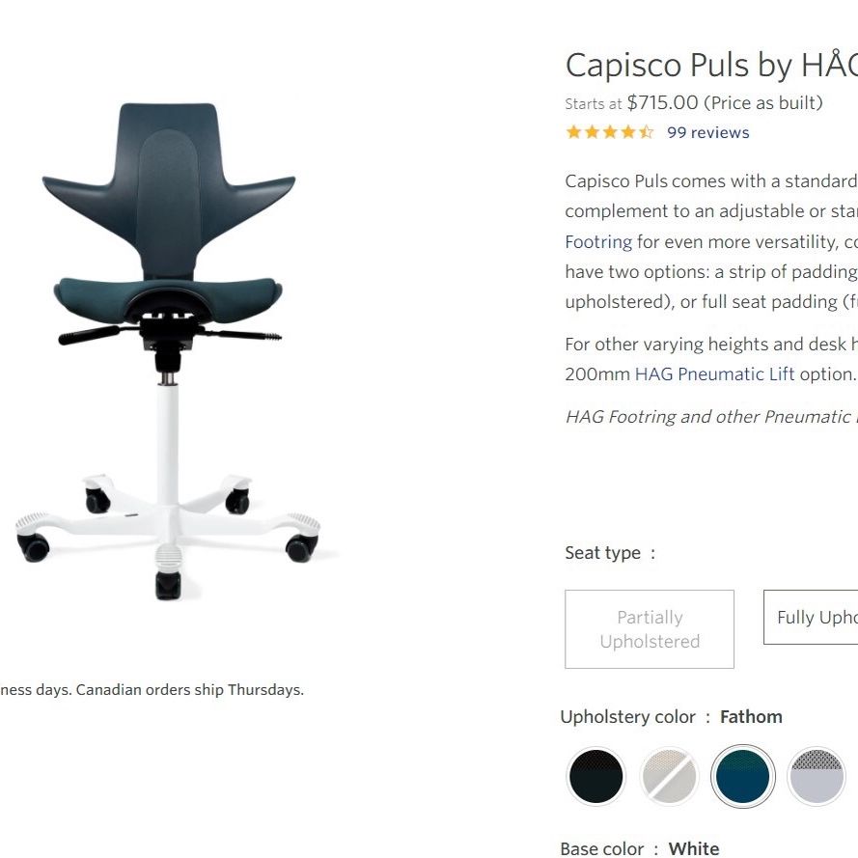The image size is (858, 858).
Task: Open the 99 reviews link
Action: tap(708, 132)
